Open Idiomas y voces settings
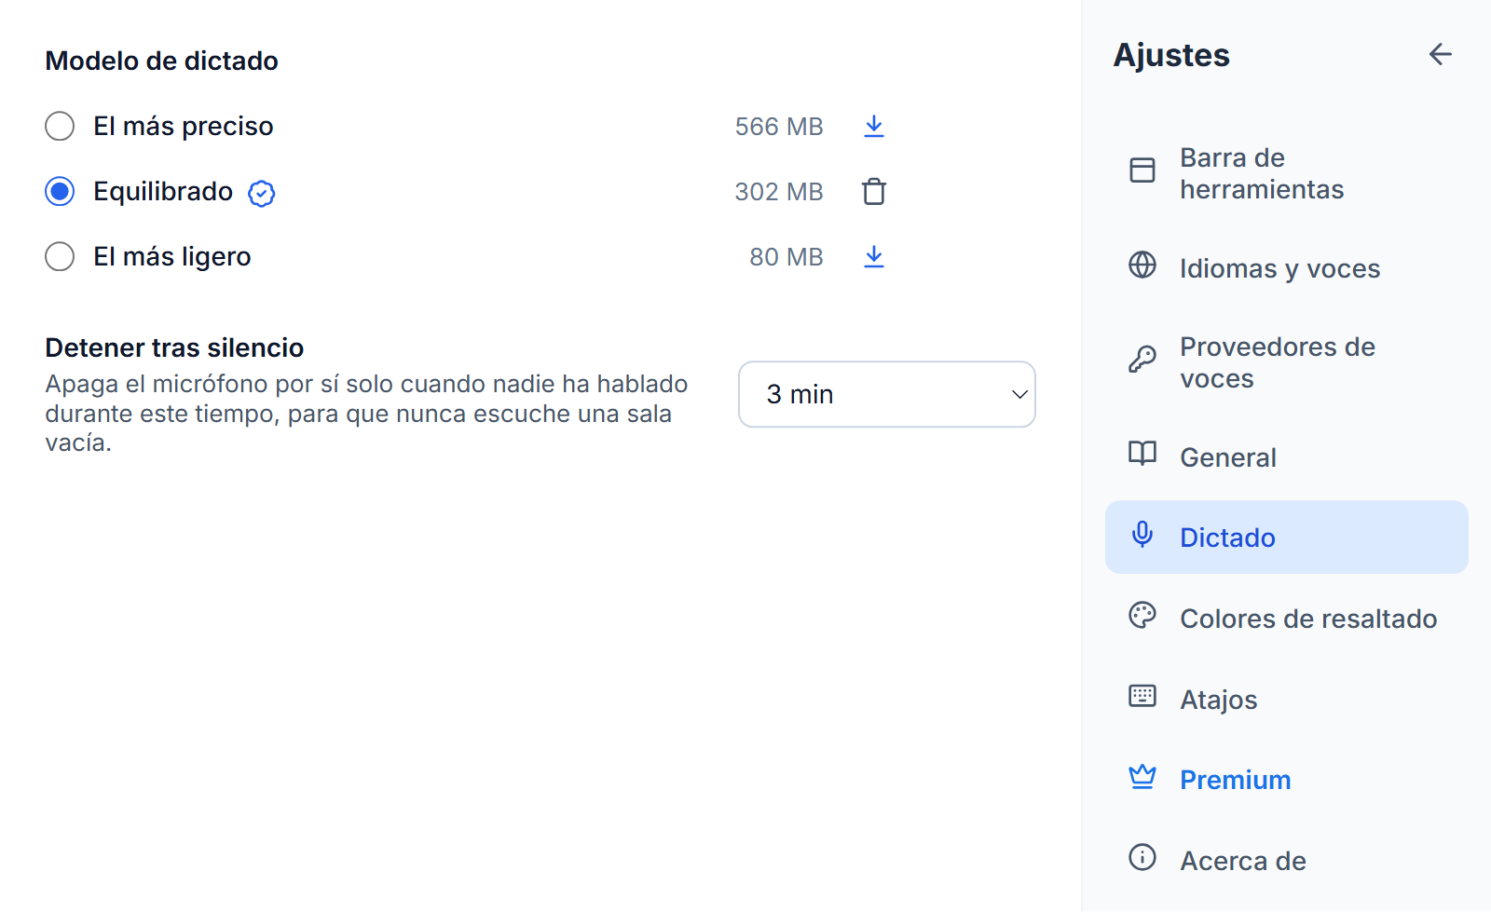The image size is (1491, 912). [1287, 268]
